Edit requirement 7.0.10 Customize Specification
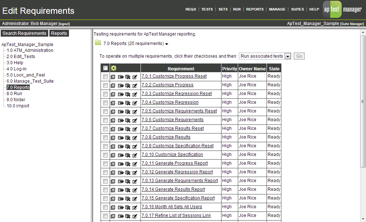The height and width of the screenshot is (222, 366). [135, 155]
